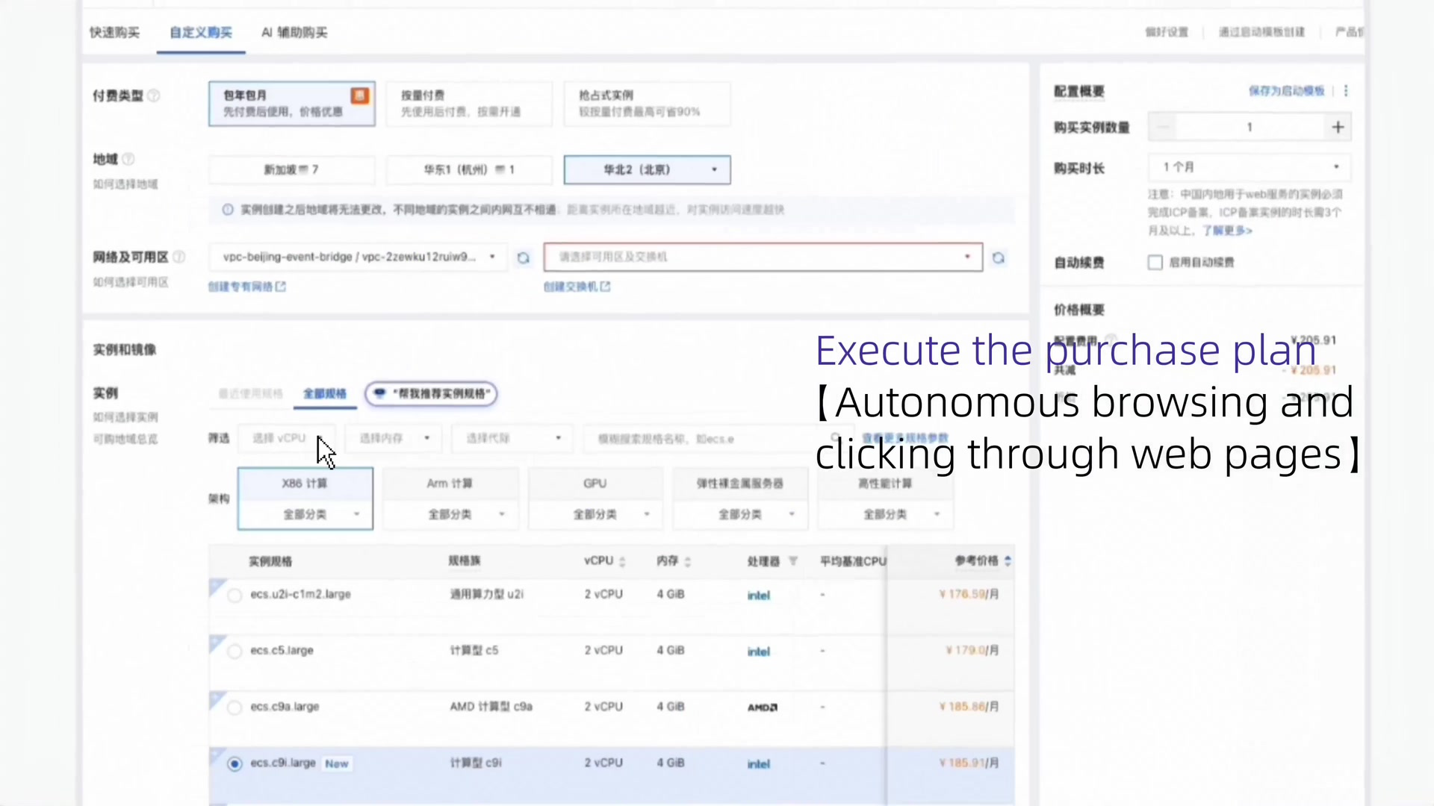Open the 偏好设置 link
Image resolution: width=1434 pixels, height=806 pixels.
(x=1167, y=33)
